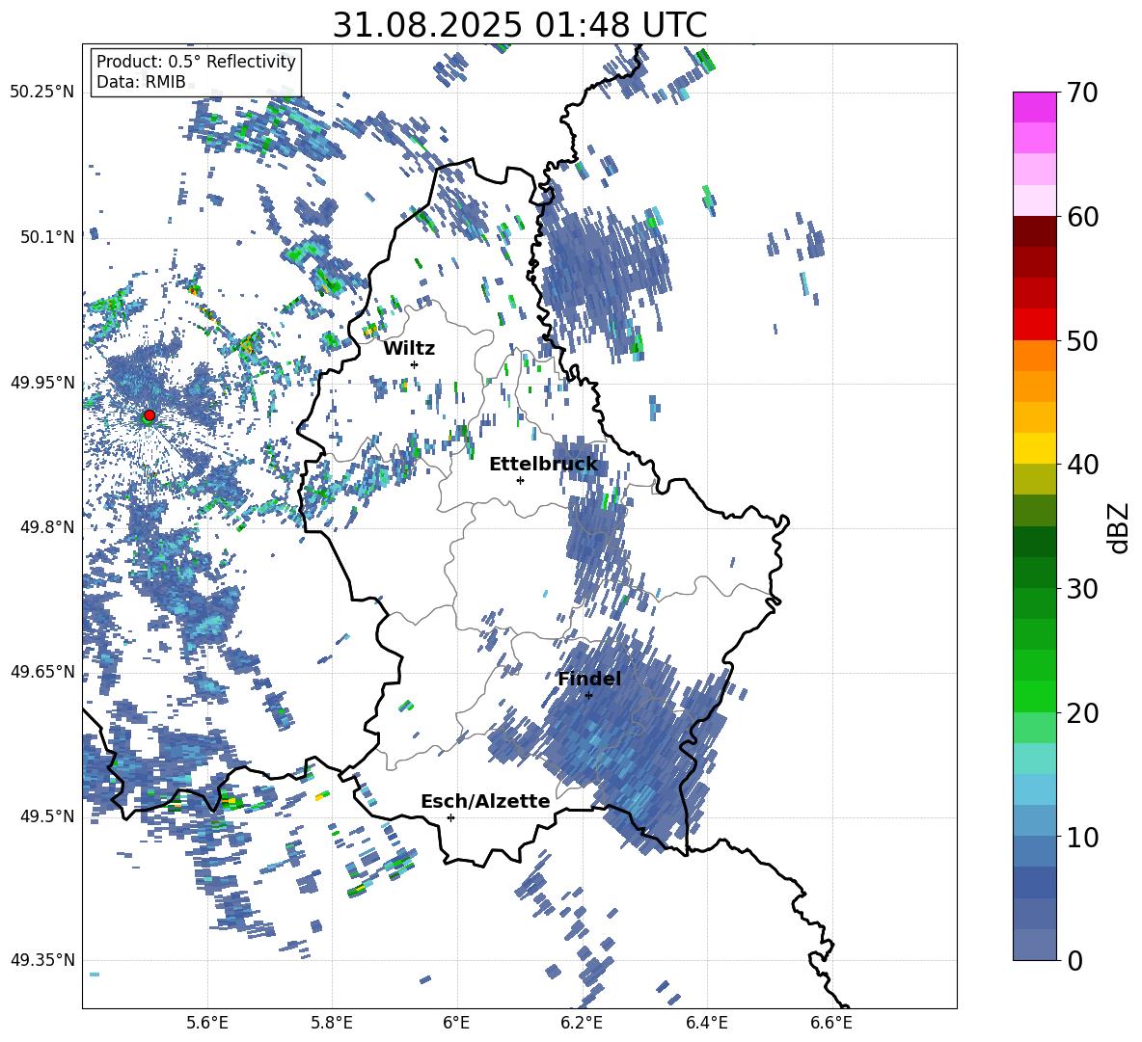Viewport: 1142px width, 1042px height.
Task: Click the 6.2°E longitude label
Action: [x=582, y=1023]
